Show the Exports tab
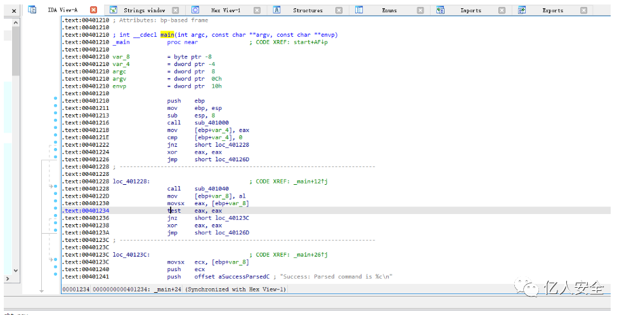This screenshot has width=624, height=315. click(553, 10)
